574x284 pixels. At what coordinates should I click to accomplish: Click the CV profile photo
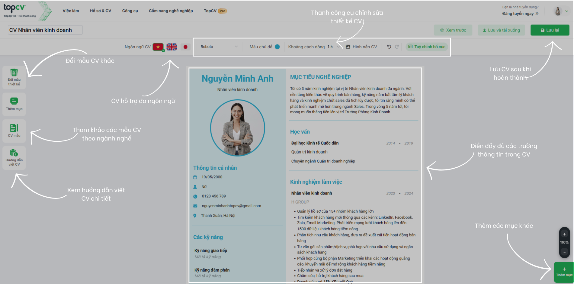(x=237, y=128)
